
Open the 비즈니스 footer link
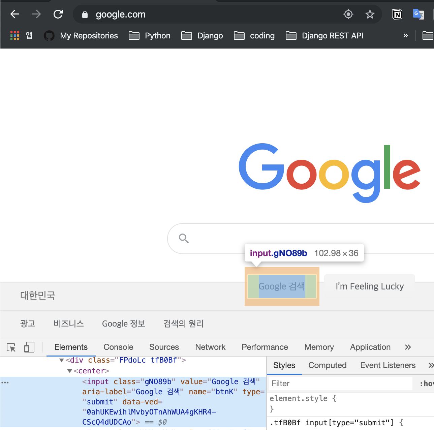69,324
